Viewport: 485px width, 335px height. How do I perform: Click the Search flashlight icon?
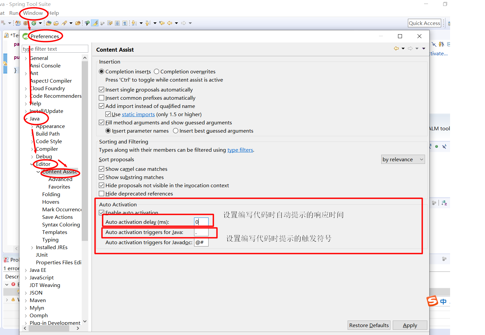[64, 23]
